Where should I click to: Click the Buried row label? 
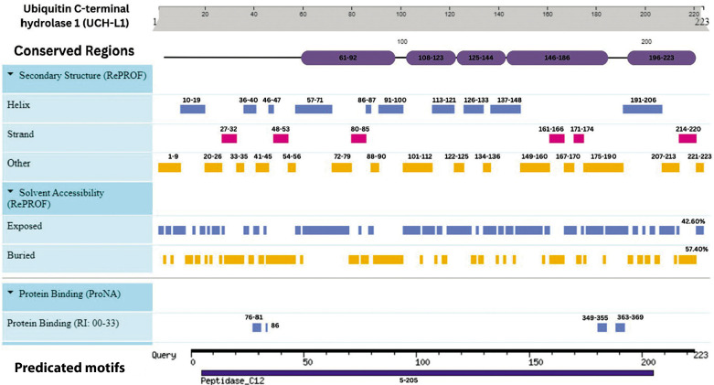[21, 255]
